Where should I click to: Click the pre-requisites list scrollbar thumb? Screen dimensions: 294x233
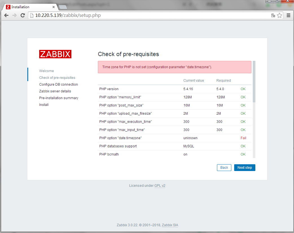click(254, 81)
